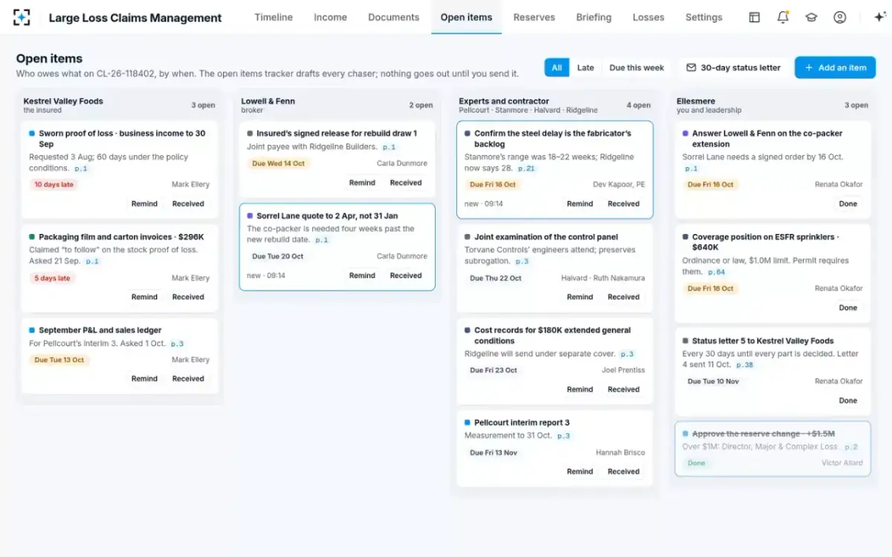Open p.38 reference on Status letter 5
892x557 pixels.
pos(745,365)
